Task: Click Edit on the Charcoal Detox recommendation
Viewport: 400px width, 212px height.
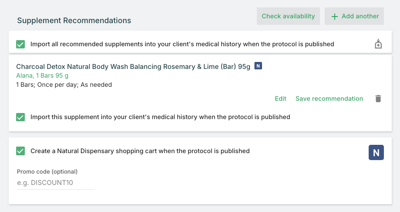Action: click(280, 99)
